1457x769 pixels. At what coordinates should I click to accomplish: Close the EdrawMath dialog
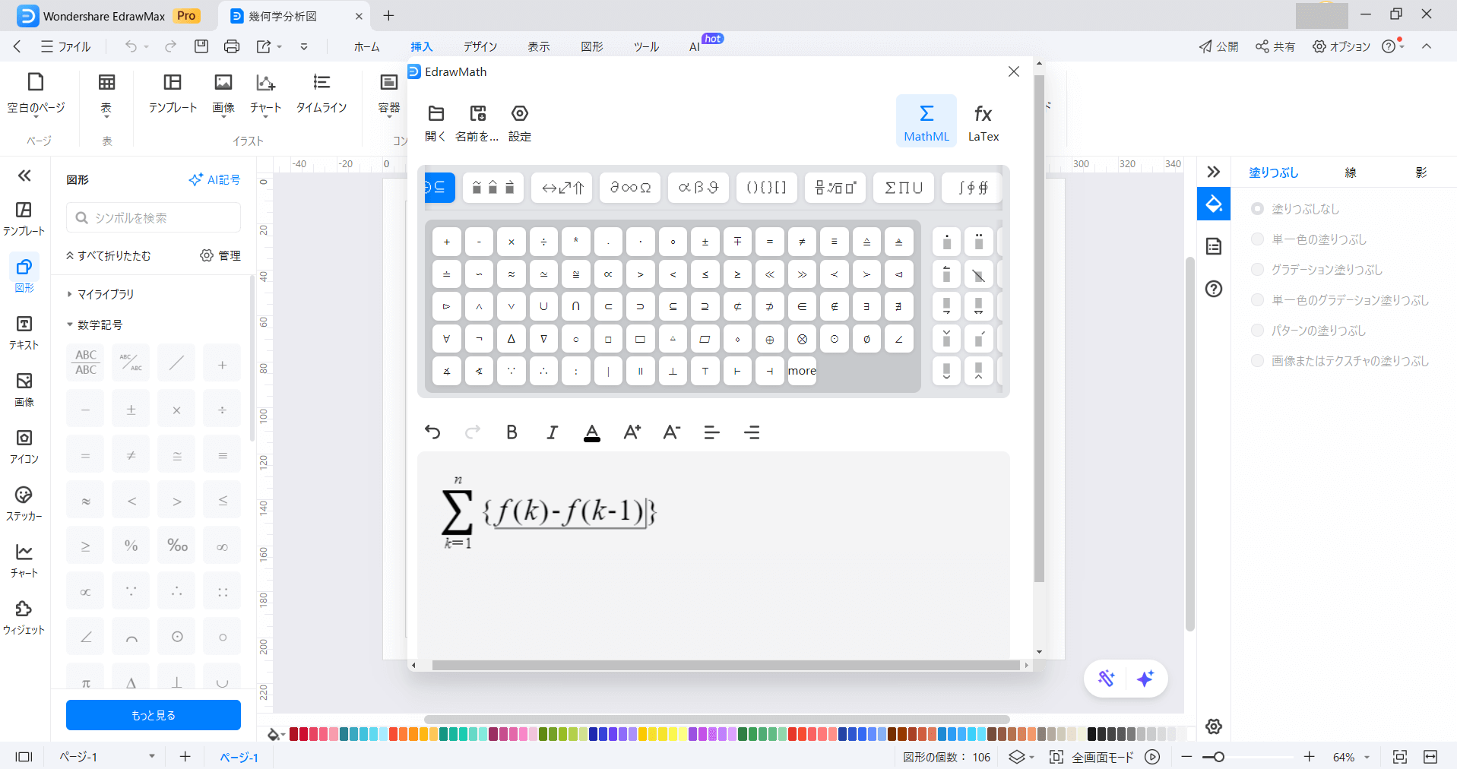pos(1013,71)
